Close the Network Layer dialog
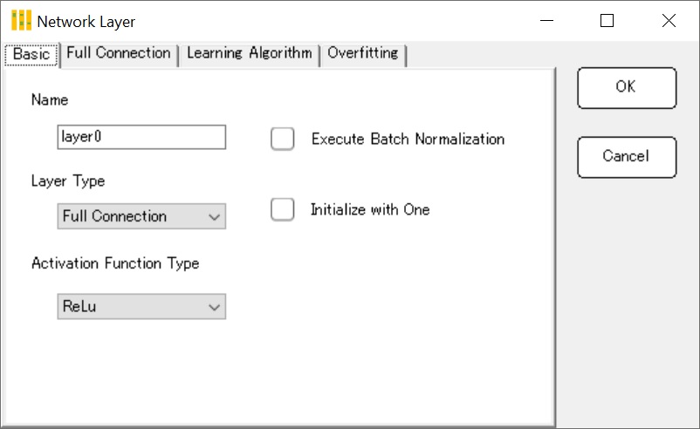This screenshot has height=429, width=700. 669,21
